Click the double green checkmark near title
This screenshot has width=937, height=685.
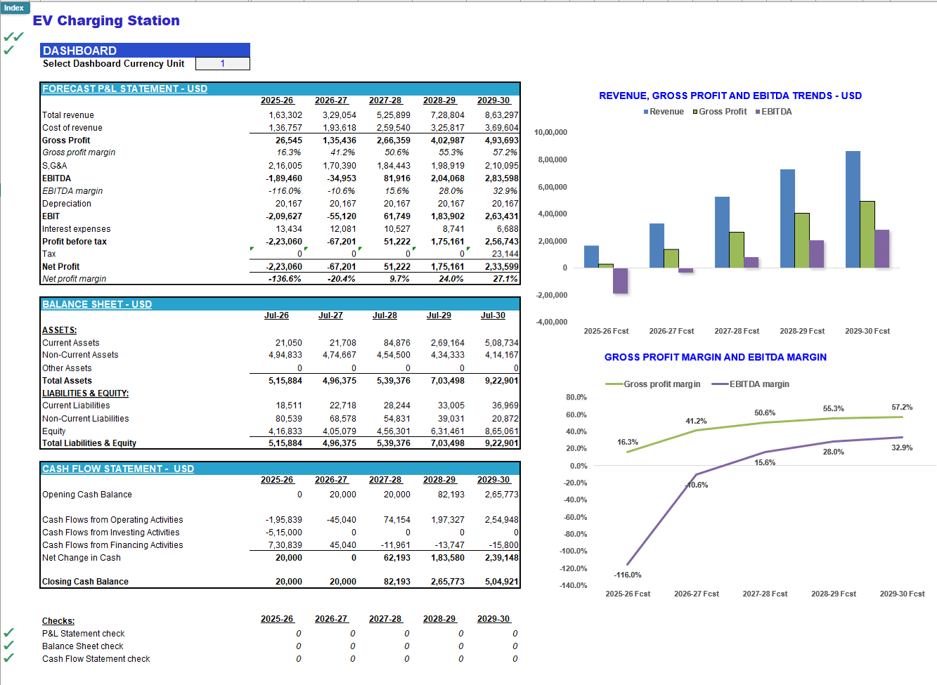(13, 37)
